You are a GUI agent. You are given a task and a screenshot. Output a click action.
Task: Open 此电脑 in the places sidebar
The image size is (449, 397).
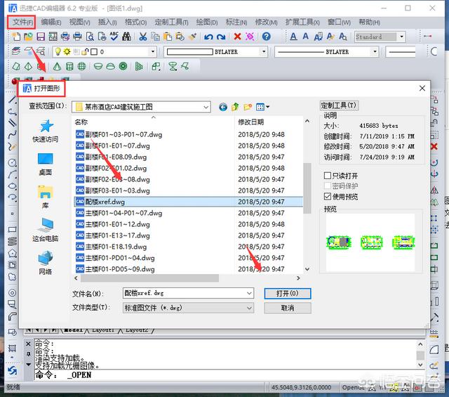coord(46,230)
